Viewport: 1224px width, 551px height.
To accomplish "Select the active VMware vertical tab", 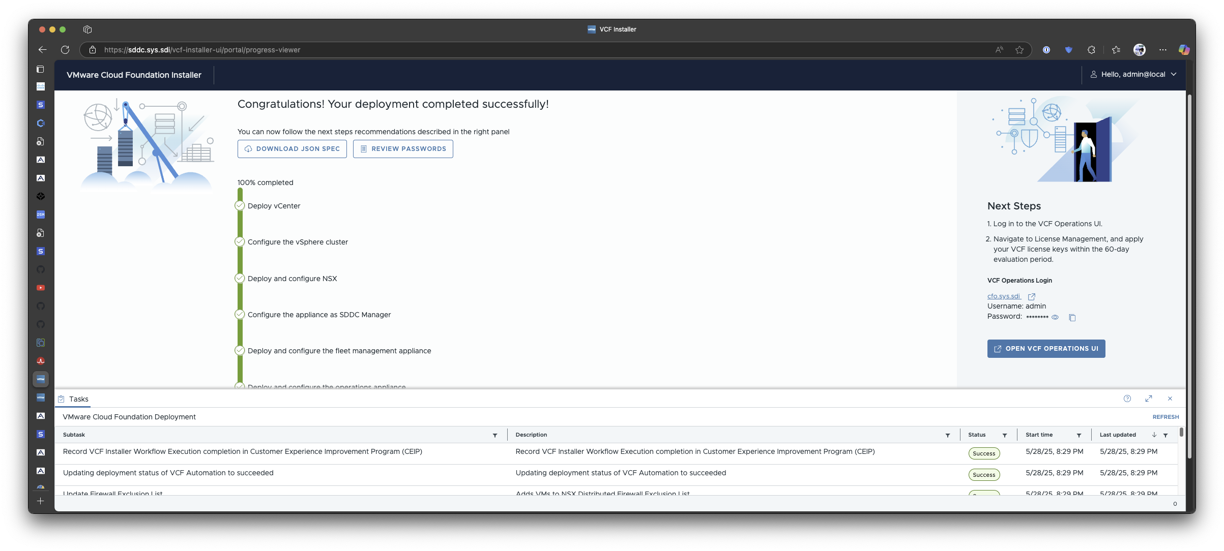I will coord(41,379).
